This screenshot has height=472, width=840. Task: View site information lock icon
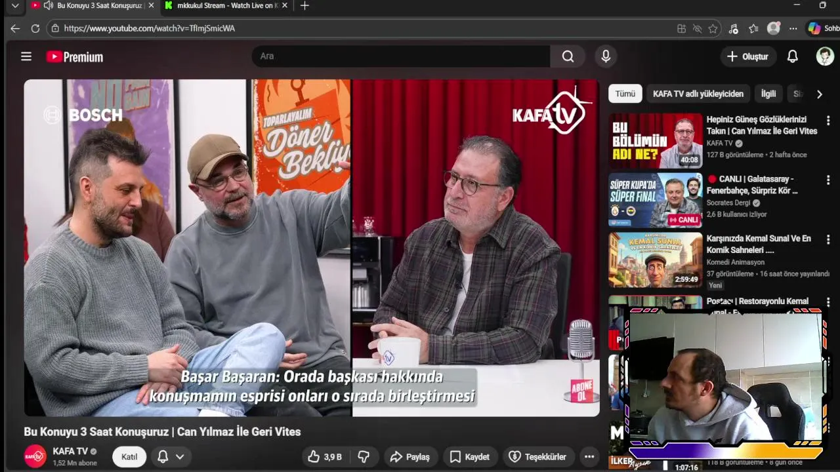55,28
